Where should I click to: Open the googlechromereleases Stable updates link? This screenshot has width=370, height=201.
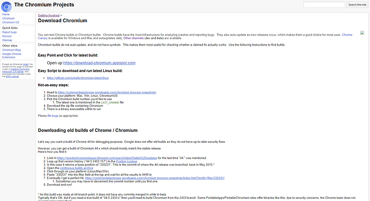(107, 158)
